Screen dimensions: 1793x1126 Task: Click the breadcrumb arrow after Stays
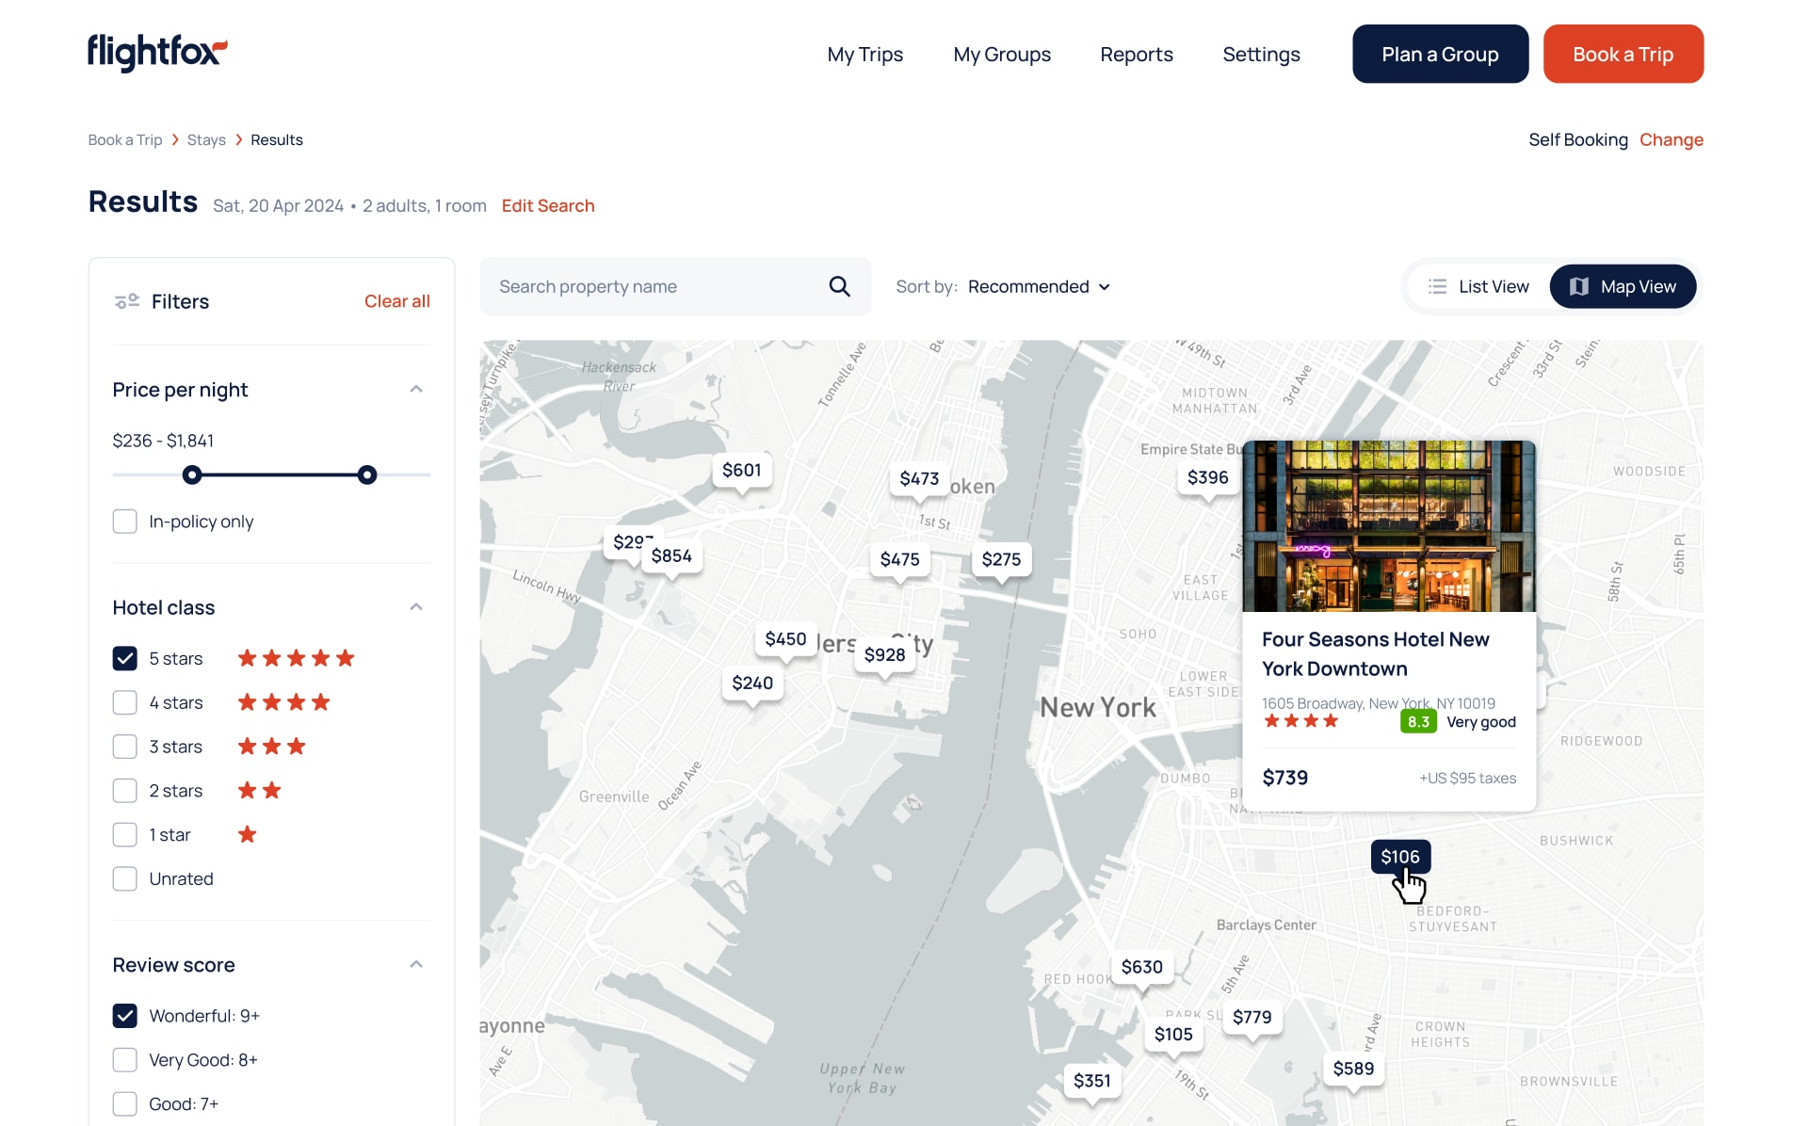click(238, 140)
